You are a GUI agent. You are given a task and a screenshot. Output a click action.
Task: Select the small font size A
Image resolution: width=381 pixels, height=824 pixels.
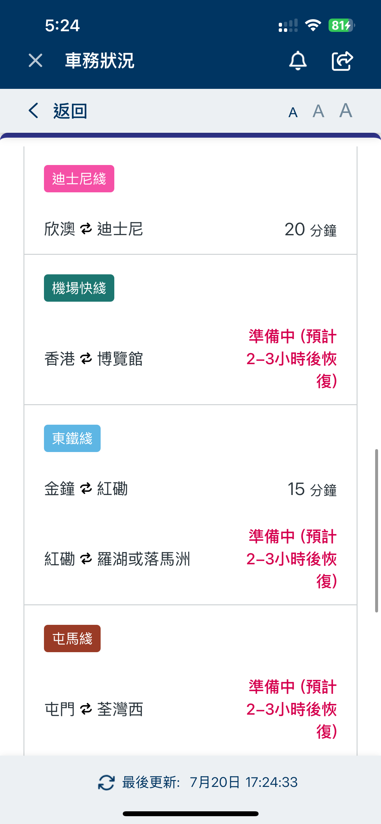(293, 112)
